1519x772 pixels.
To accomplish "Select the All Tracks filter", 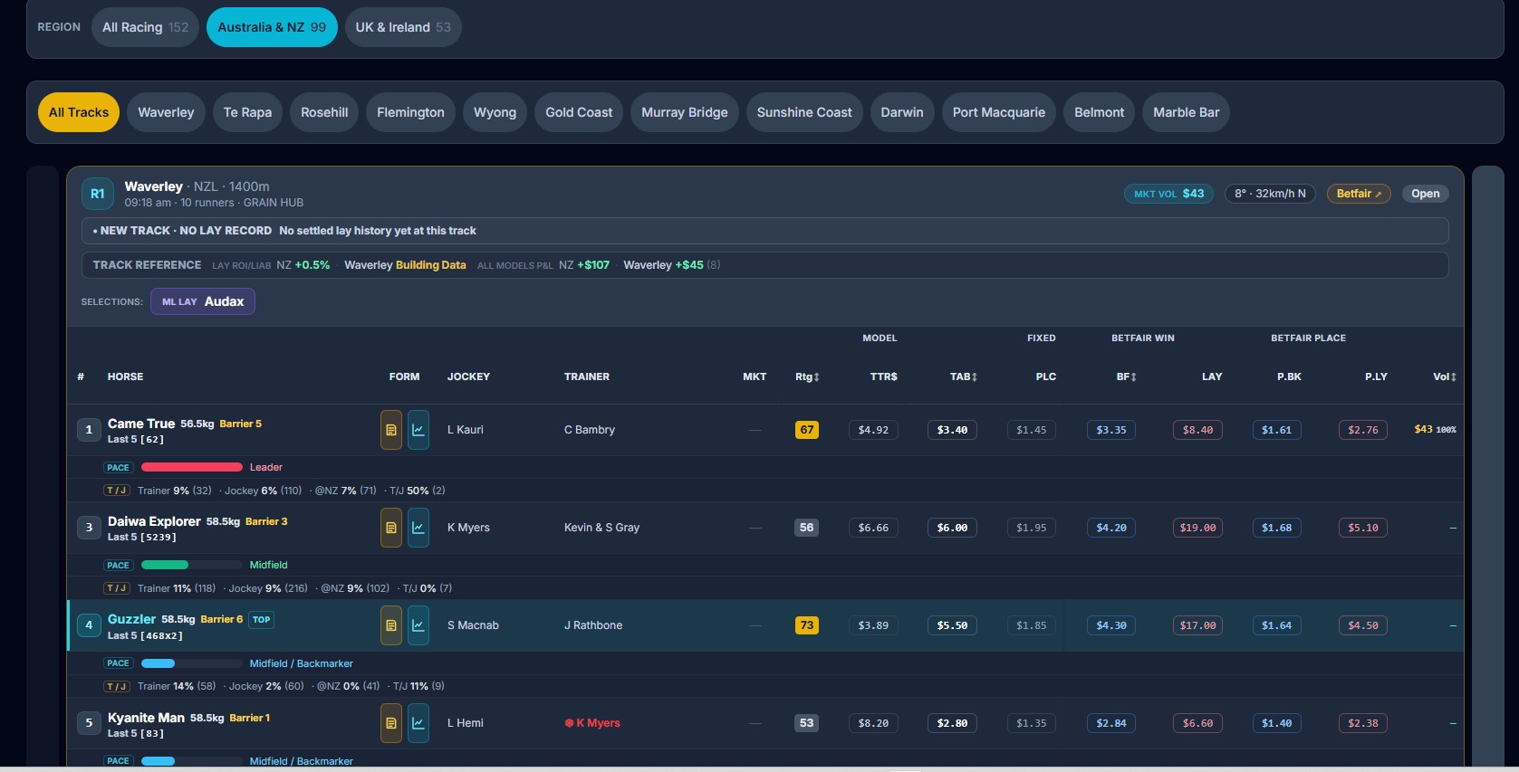I will [79, 112].
